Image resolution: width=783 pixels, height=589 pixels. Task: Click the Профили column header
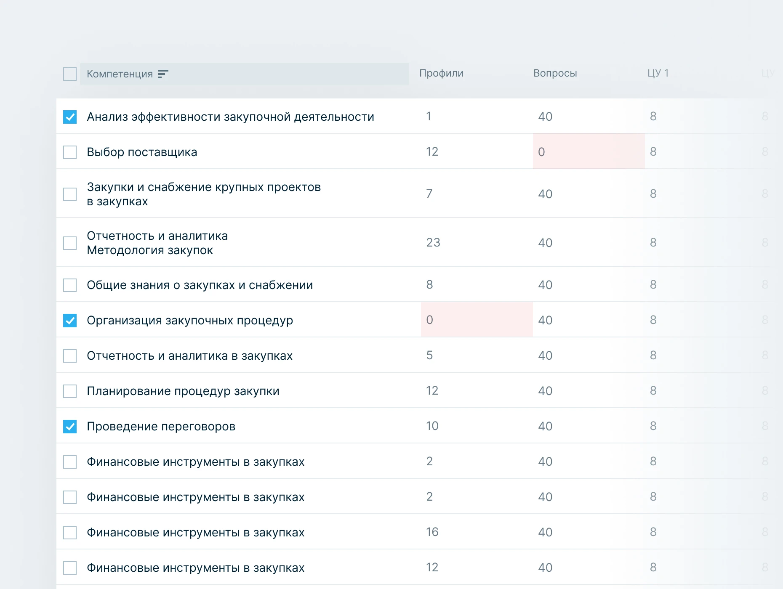[x=441, y=73]
